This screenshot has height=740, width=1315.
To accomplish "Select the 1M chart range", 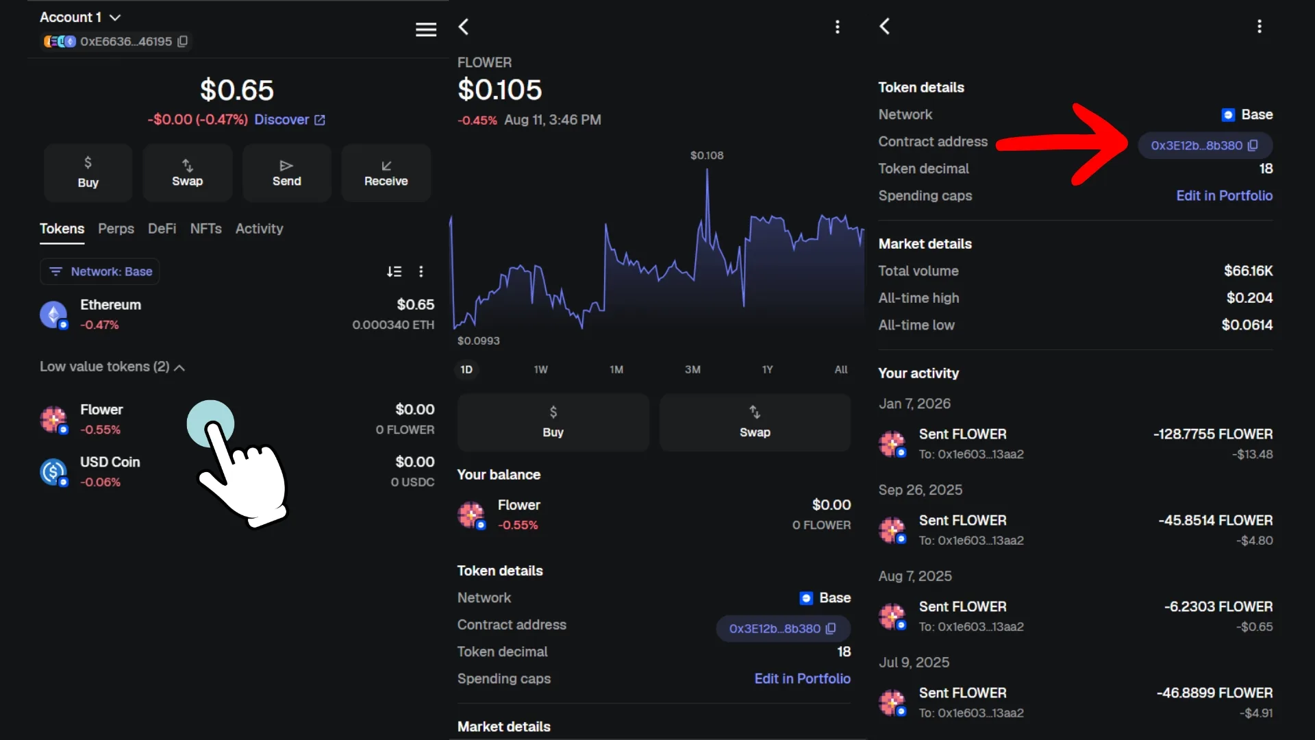I will click(x=616, y=369).
